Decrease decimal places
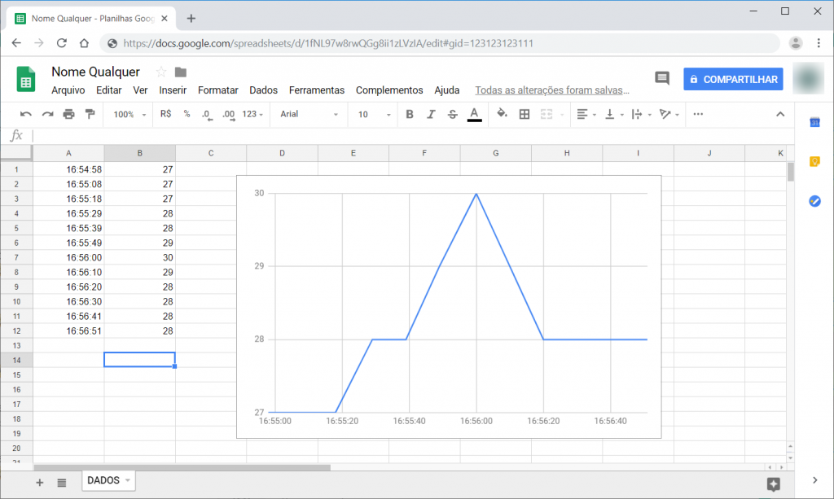The image size is (834, 499). tap(206, 114)
